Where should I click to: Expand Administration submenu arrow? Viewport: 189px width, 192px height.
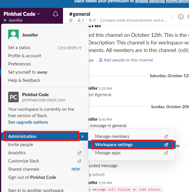point(82,136)
